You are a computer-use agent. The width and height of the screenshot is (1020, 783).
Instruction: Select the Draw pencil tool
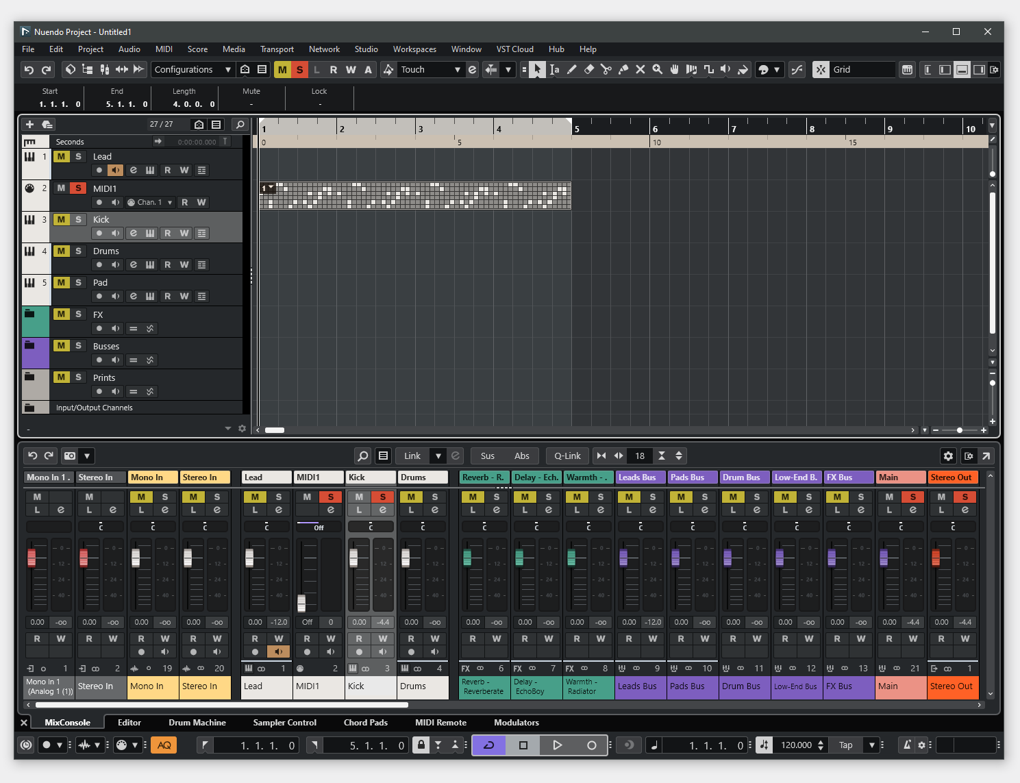point(571,69)
